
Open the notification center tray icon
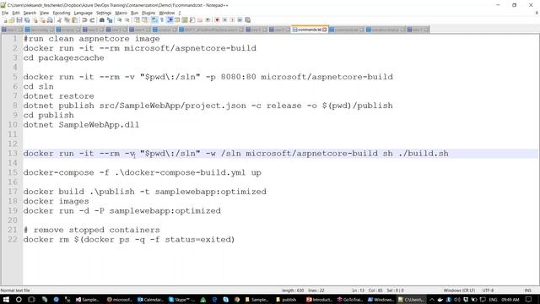pyautogui.click(x=529, y=300)
